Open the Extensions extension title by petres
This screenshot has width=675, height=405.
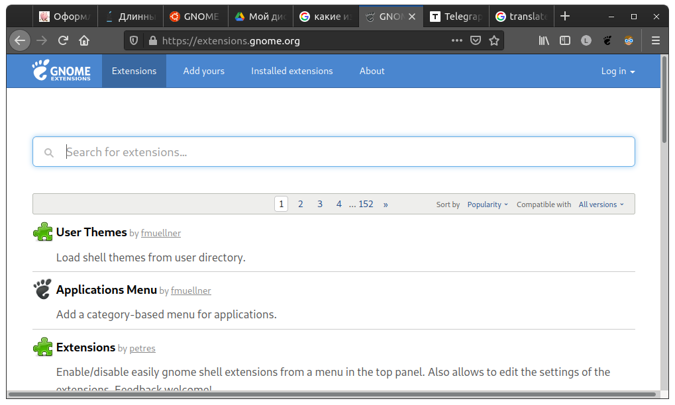click(85, 347)
